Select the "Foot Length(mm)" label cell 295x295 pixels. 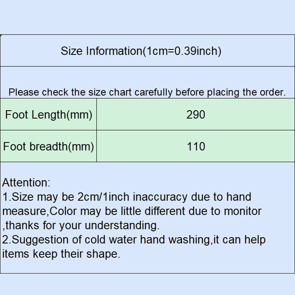tap(48, 115)
